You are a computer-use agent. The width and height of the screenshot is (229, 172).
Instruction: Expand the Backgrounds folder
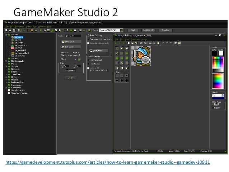(6, 61)
